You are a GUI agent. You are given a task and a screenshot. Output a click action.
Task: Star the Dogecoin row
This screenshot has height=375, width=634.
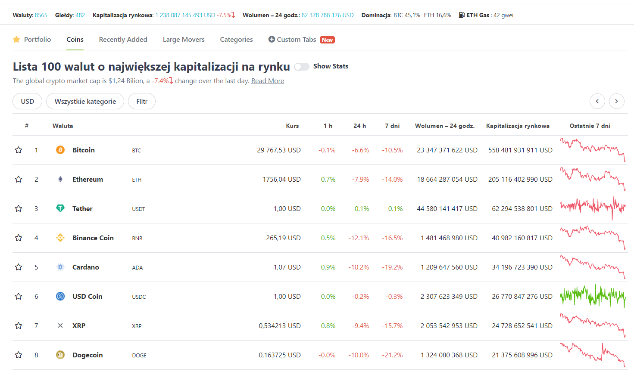19,355
